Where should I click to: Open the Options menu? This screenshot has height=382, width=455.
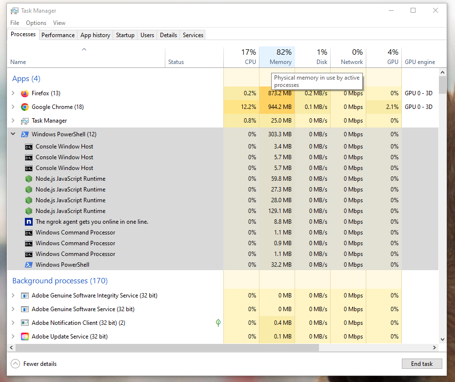(x=36, y=22)
